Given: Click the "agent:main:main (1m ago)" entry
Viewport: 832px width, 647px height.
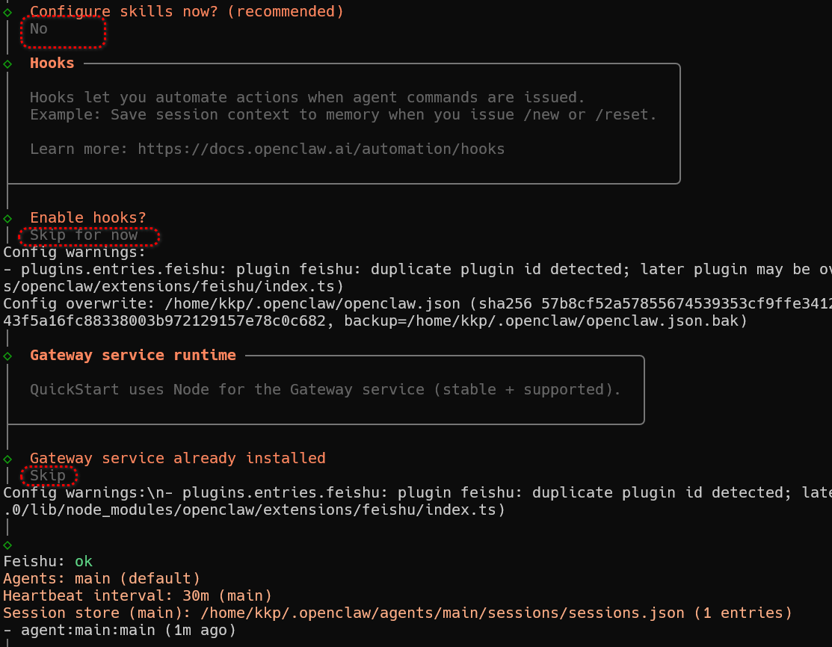Looking at the screenshot, I should pyautogui.click(x=128, y=630).
